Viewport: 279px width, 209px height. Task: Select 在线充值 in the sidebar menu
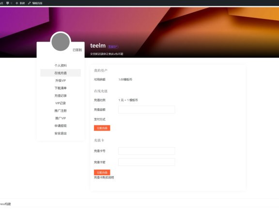coord(61,73)
